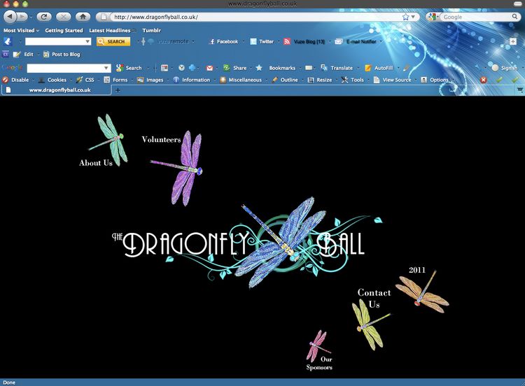Viewport: 525px width, 386px height.
Task: Go to the Home page icon
Action: click(83, 16)
